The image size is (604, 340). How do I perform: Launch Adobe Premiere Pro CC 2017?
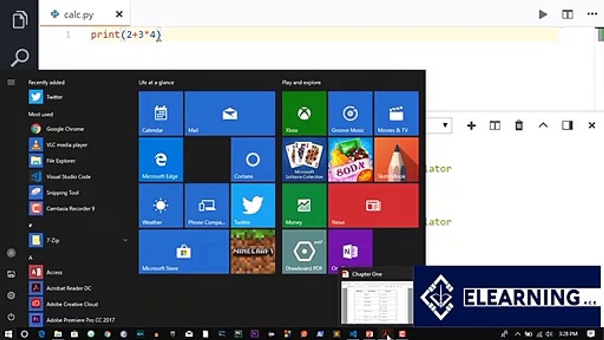point(75,320)
